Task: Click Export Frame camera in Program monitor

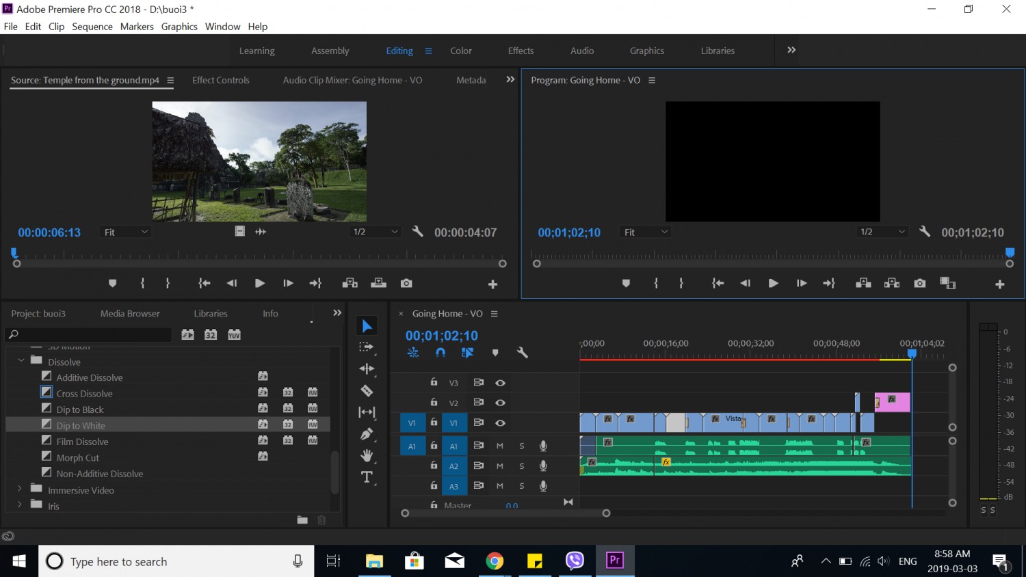Action: tap(920, 283)
